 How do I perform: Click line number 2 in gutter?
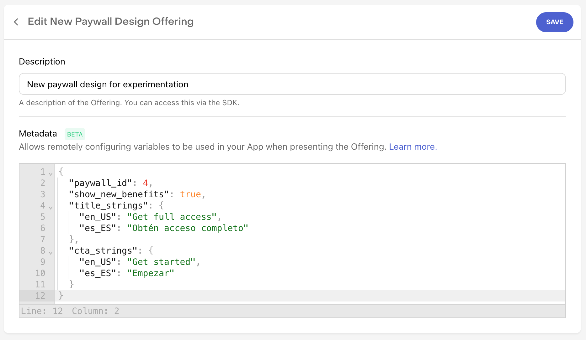(43, 183)
